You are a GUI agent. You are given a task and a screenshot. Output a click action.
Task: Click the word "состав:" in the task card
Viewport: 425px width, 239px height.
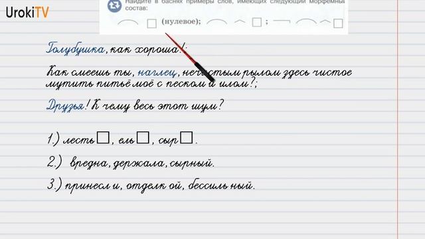pos(136,8)
